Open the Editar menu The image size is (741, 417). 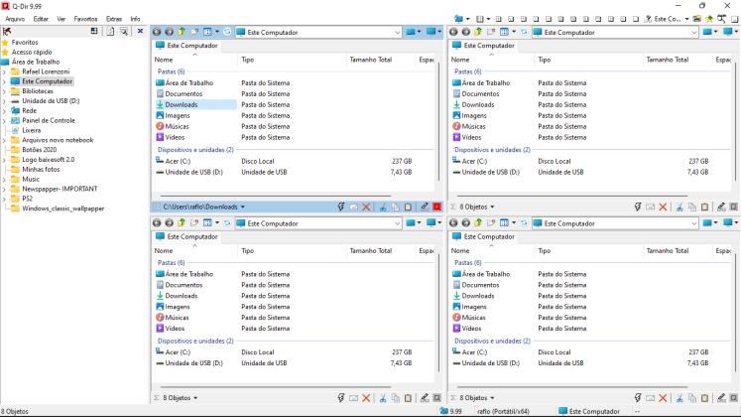coord(41,19)
